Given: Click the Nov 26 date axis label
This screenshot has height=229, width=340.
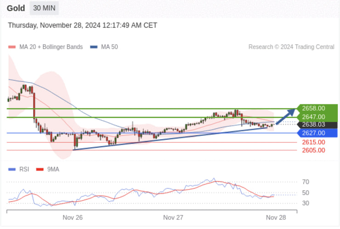Looking at the screenshot, I should click(x=73, y=218).
